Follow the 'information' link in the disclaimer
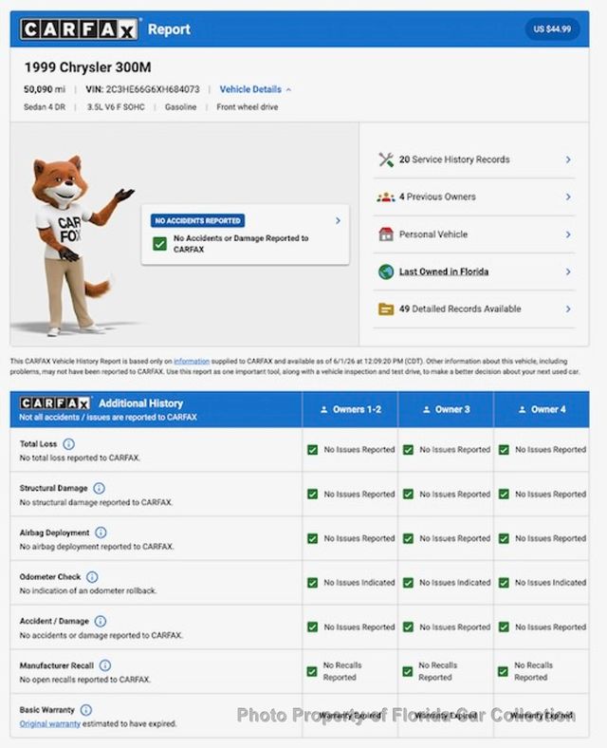The height and width of the screenshot is (748, 607). pyautogui.click(x=192, y=361)
